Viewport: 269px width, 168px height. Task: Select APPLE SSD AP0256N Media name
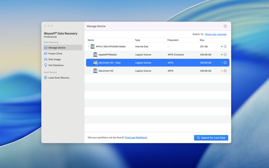point(111,46)
